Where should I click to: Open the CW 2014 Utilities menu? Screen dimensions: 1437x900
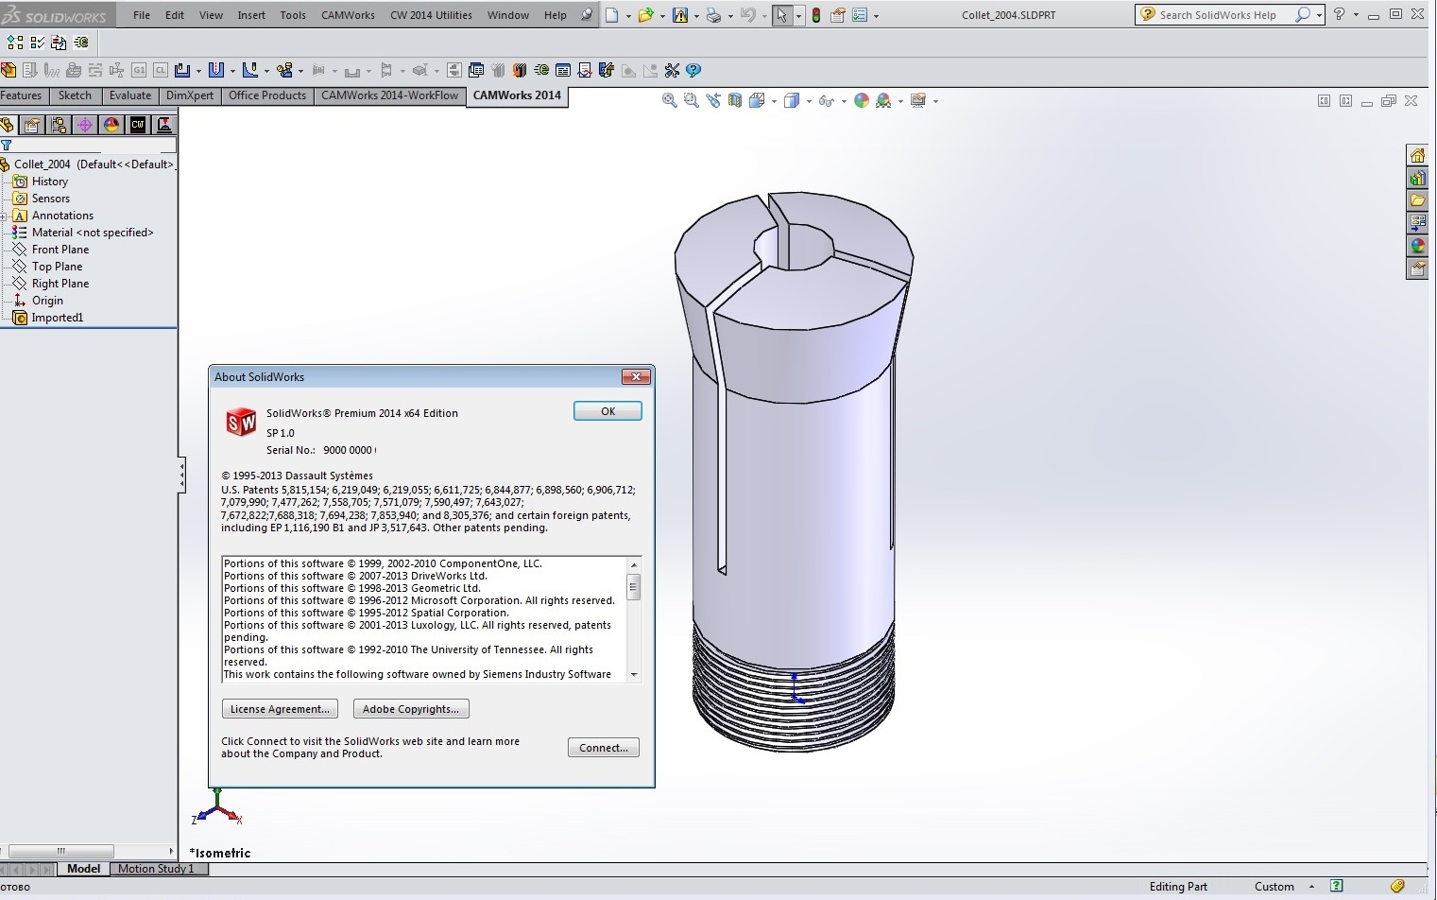(x=431, y=15)
